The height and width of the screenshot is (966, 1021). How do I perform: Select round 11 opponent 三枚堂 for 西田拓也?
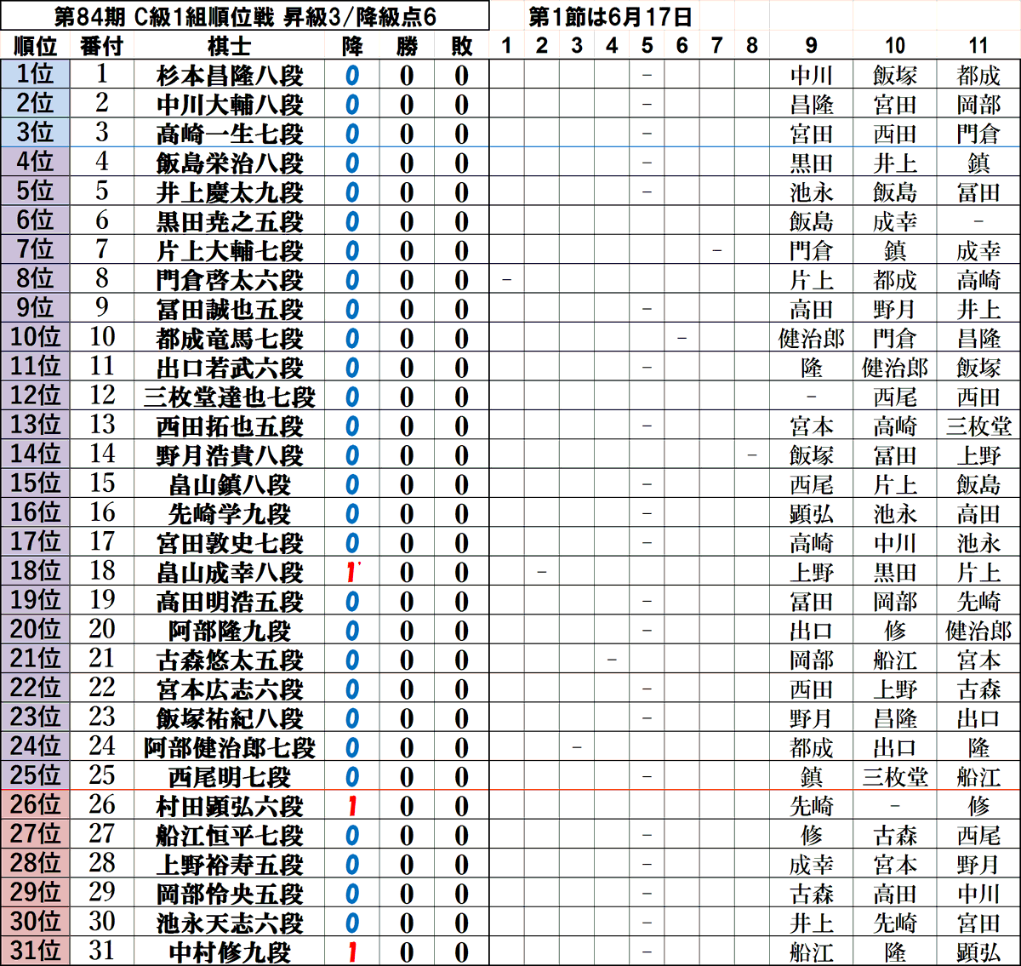click(978, 426)
